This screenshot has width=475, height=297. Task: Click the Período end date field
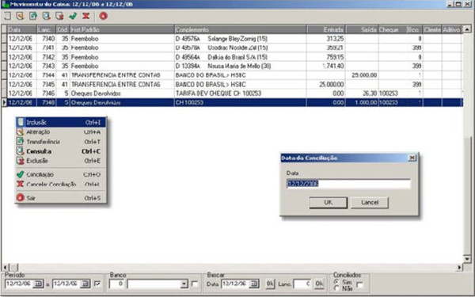pyautogui.click(x=66, y=284)
